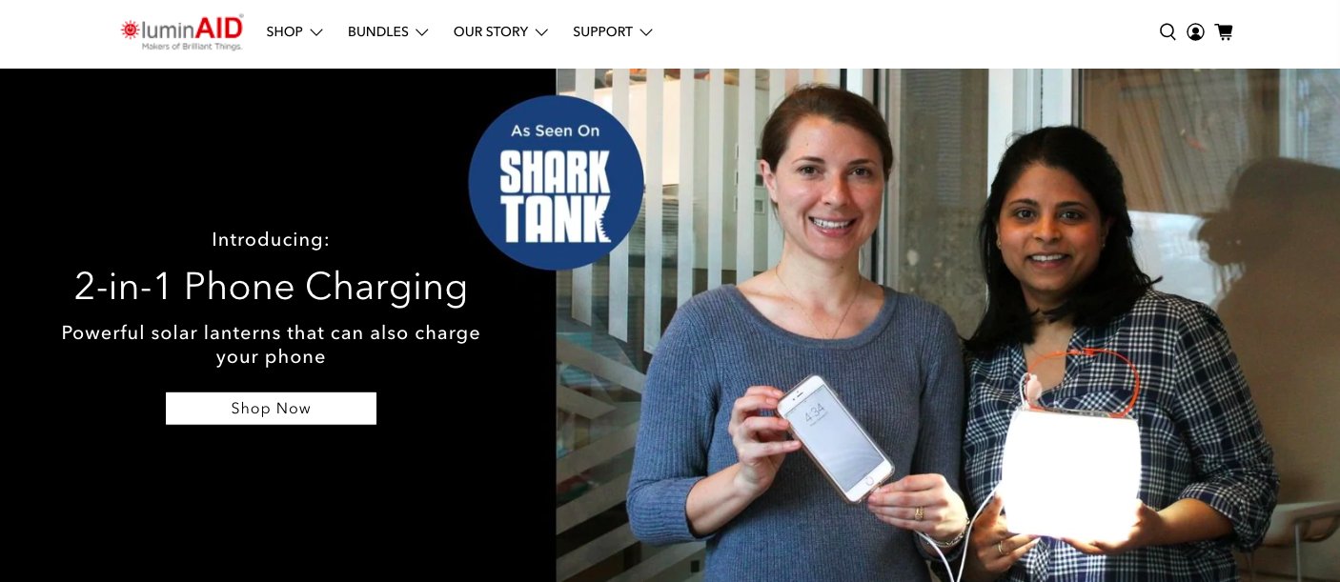Click the LuminAID logo

182,32
